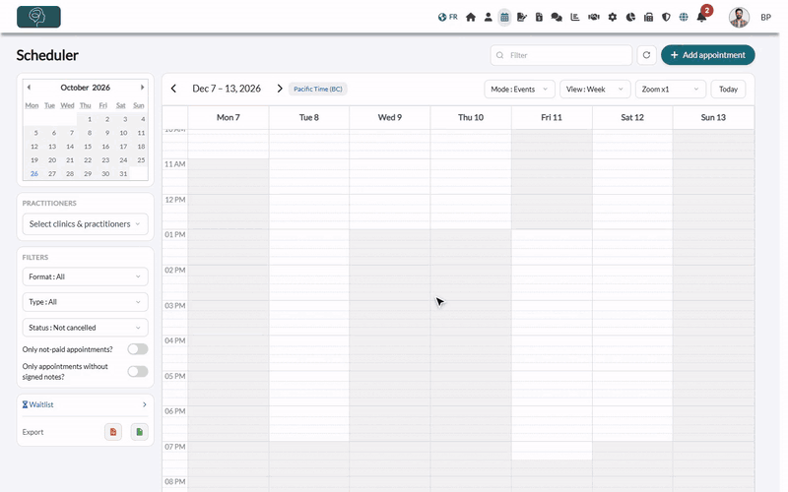
Task: Open the shield security icon
Action: (666, 17)
